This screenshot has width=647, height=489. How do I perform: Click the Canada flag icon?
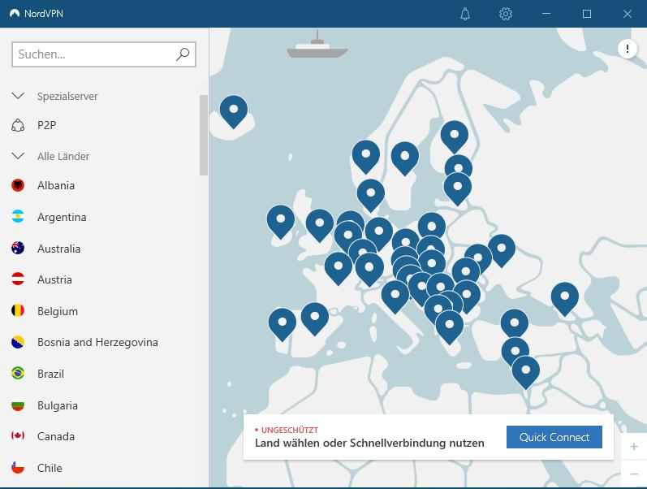click(x=18, y=436)
